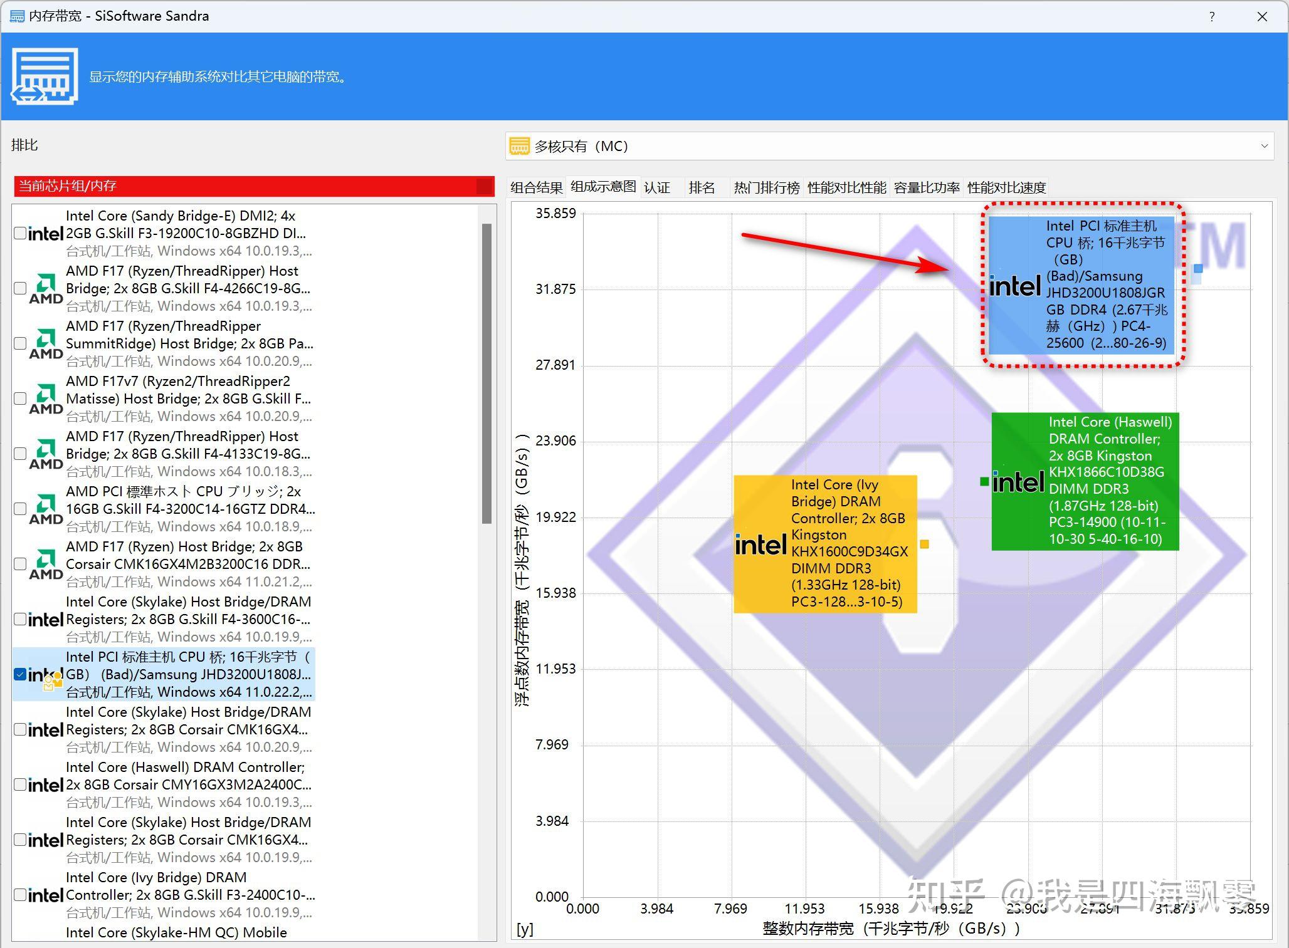The image size is (1289, 948).
Task: Select Intel Skylake Corsair CMK16GX4 10.0.19.9 row
Action: coord(164,840)
